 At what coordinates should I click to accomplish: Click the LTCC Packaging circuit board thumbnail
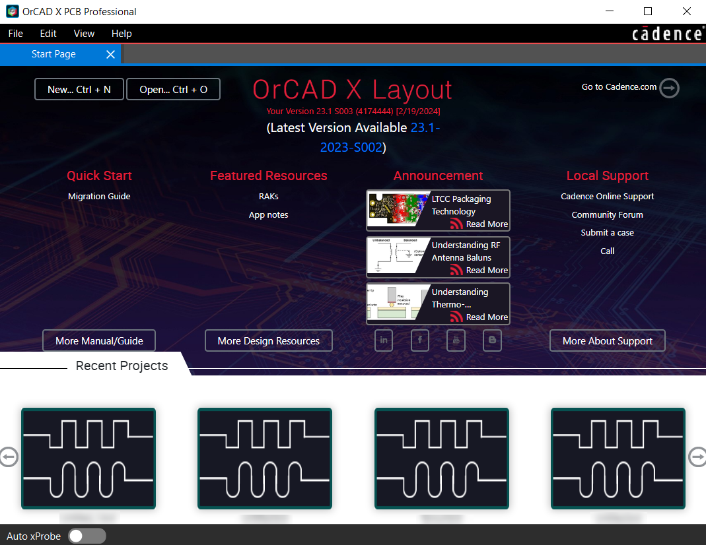click(x=398, y=210)
